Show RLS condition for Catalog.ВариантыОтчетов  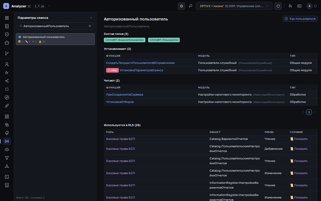[299, 139]
